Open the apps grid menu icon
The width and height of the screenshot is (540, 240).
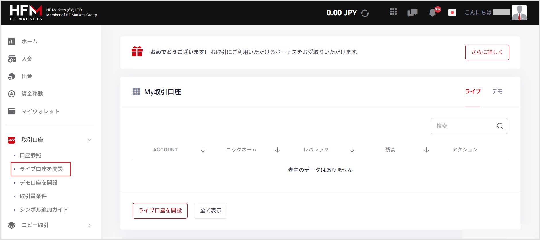[x=393, y=12]
